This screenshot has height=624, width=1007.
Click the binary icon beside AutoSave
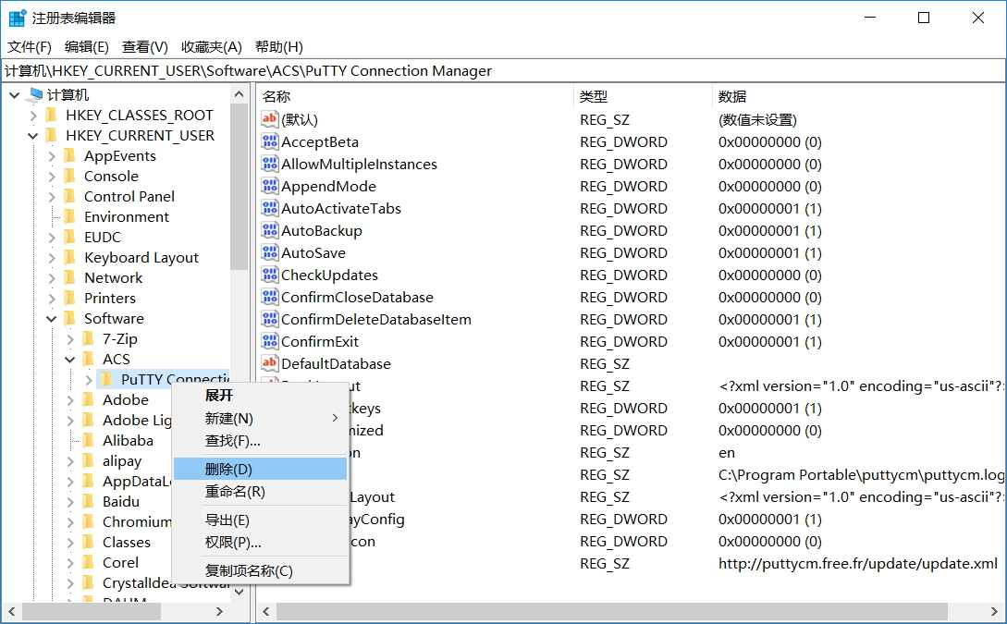tap(268, 252)
